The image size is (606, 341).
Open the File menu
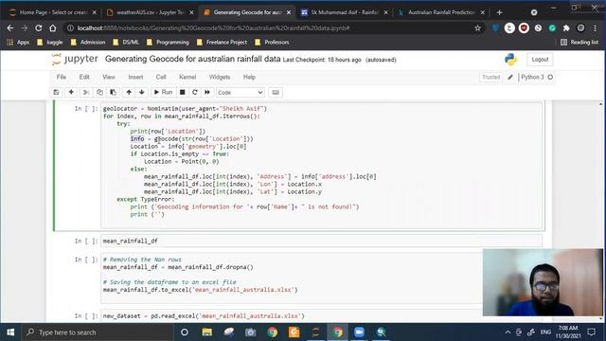point(62,77)
